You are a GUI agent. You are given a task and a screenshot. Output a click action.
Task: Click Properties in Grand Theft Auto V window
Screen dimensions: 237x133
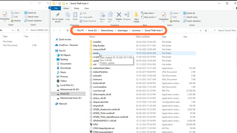point(164,17)
